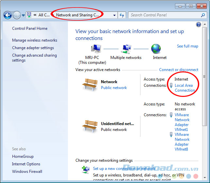Click the vertical scrollbar thumb

[x=205, y=77]
